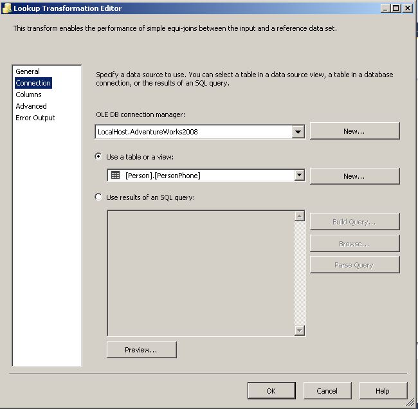Click the Lookup Transformation Editor title icon
This screenshot has width=418, height=409.
[x=6, y=8]
